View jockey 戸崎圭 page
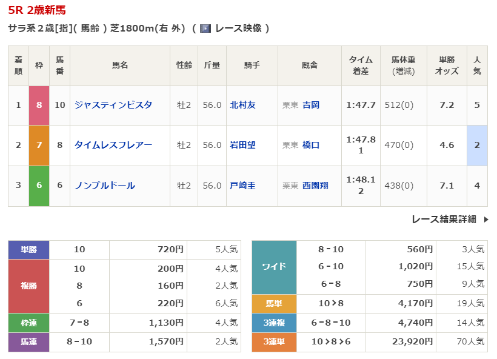The width and height of the screenshot is (497, 359). [x=242, y=186]
